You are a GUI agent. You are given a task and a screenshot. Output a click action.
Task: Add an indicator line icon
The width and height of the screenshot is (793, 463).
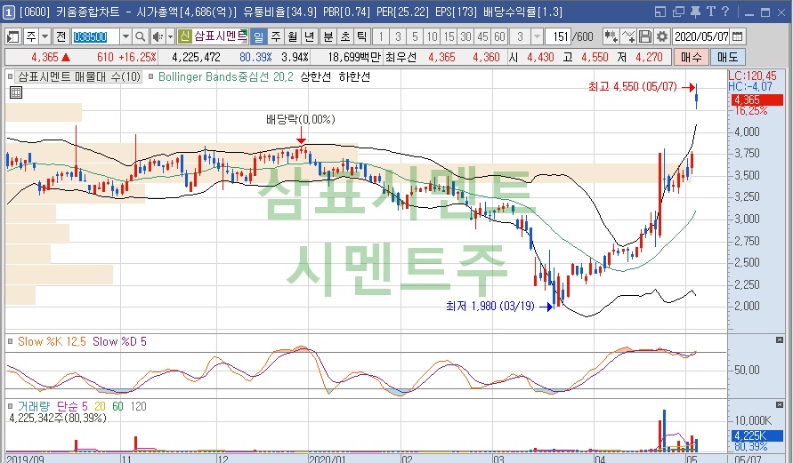(x=628, y=36)
